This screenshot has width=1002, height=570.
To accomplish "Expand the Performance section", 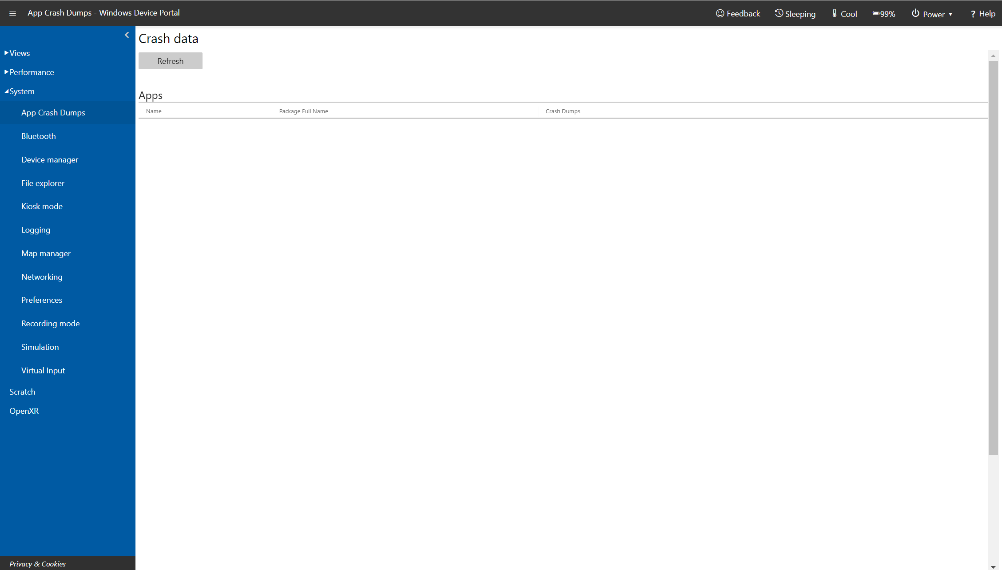I will point(31,71).
